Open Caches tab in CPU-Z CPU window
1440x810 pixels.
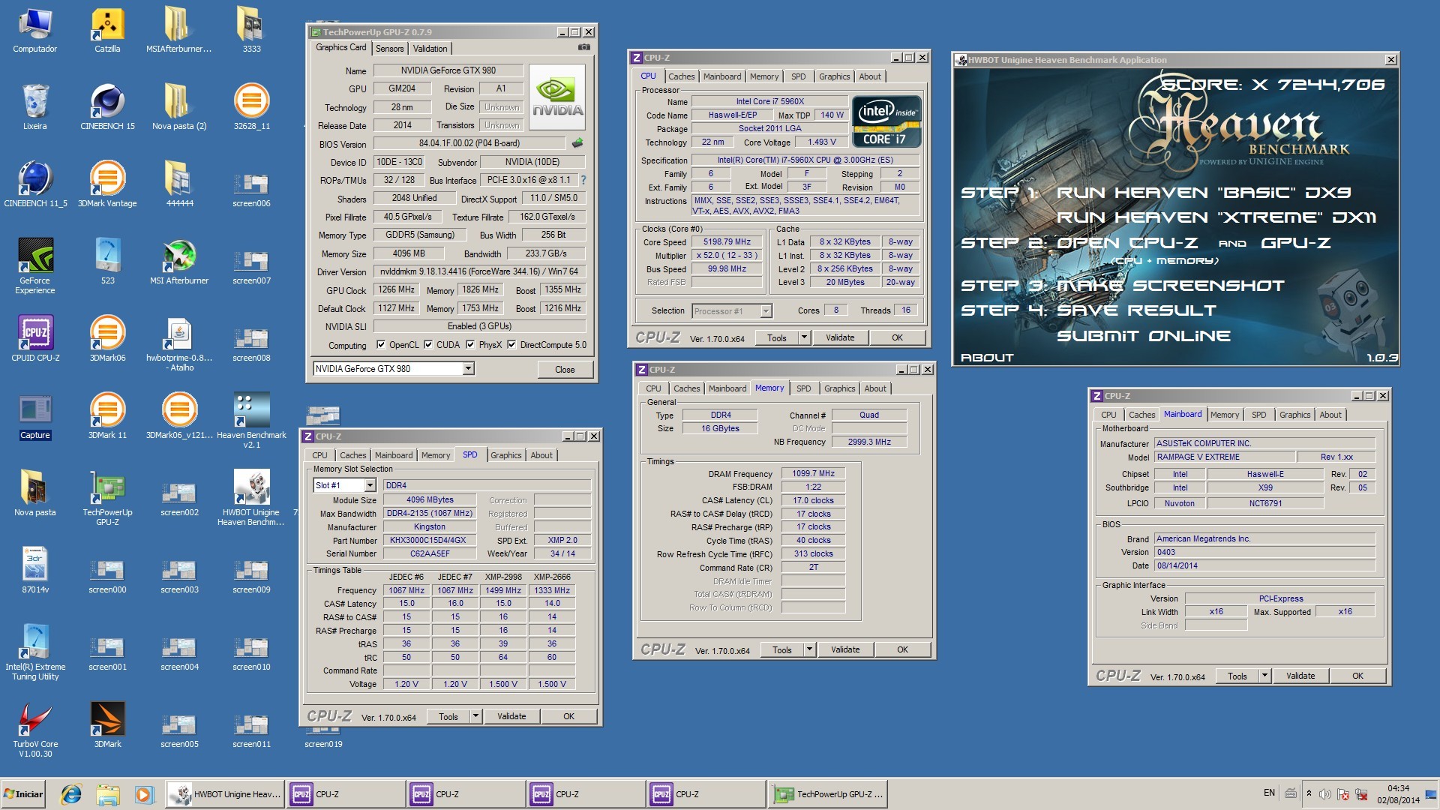[x=681, y=76]
